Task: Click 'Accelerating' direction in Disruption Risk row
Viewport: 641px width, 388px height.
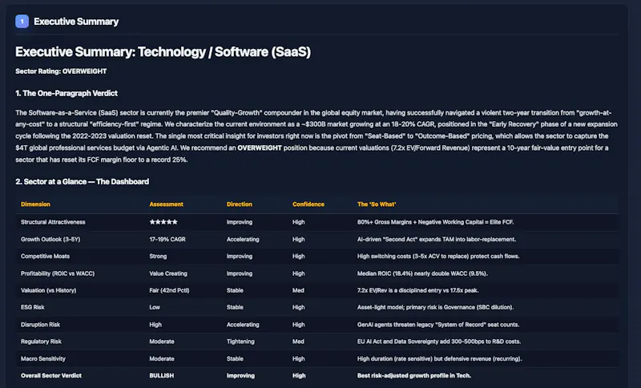Action: click(x=243, y=325)
